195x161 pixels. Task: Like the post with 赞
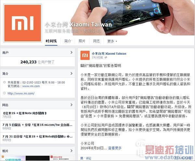(82, 158)
